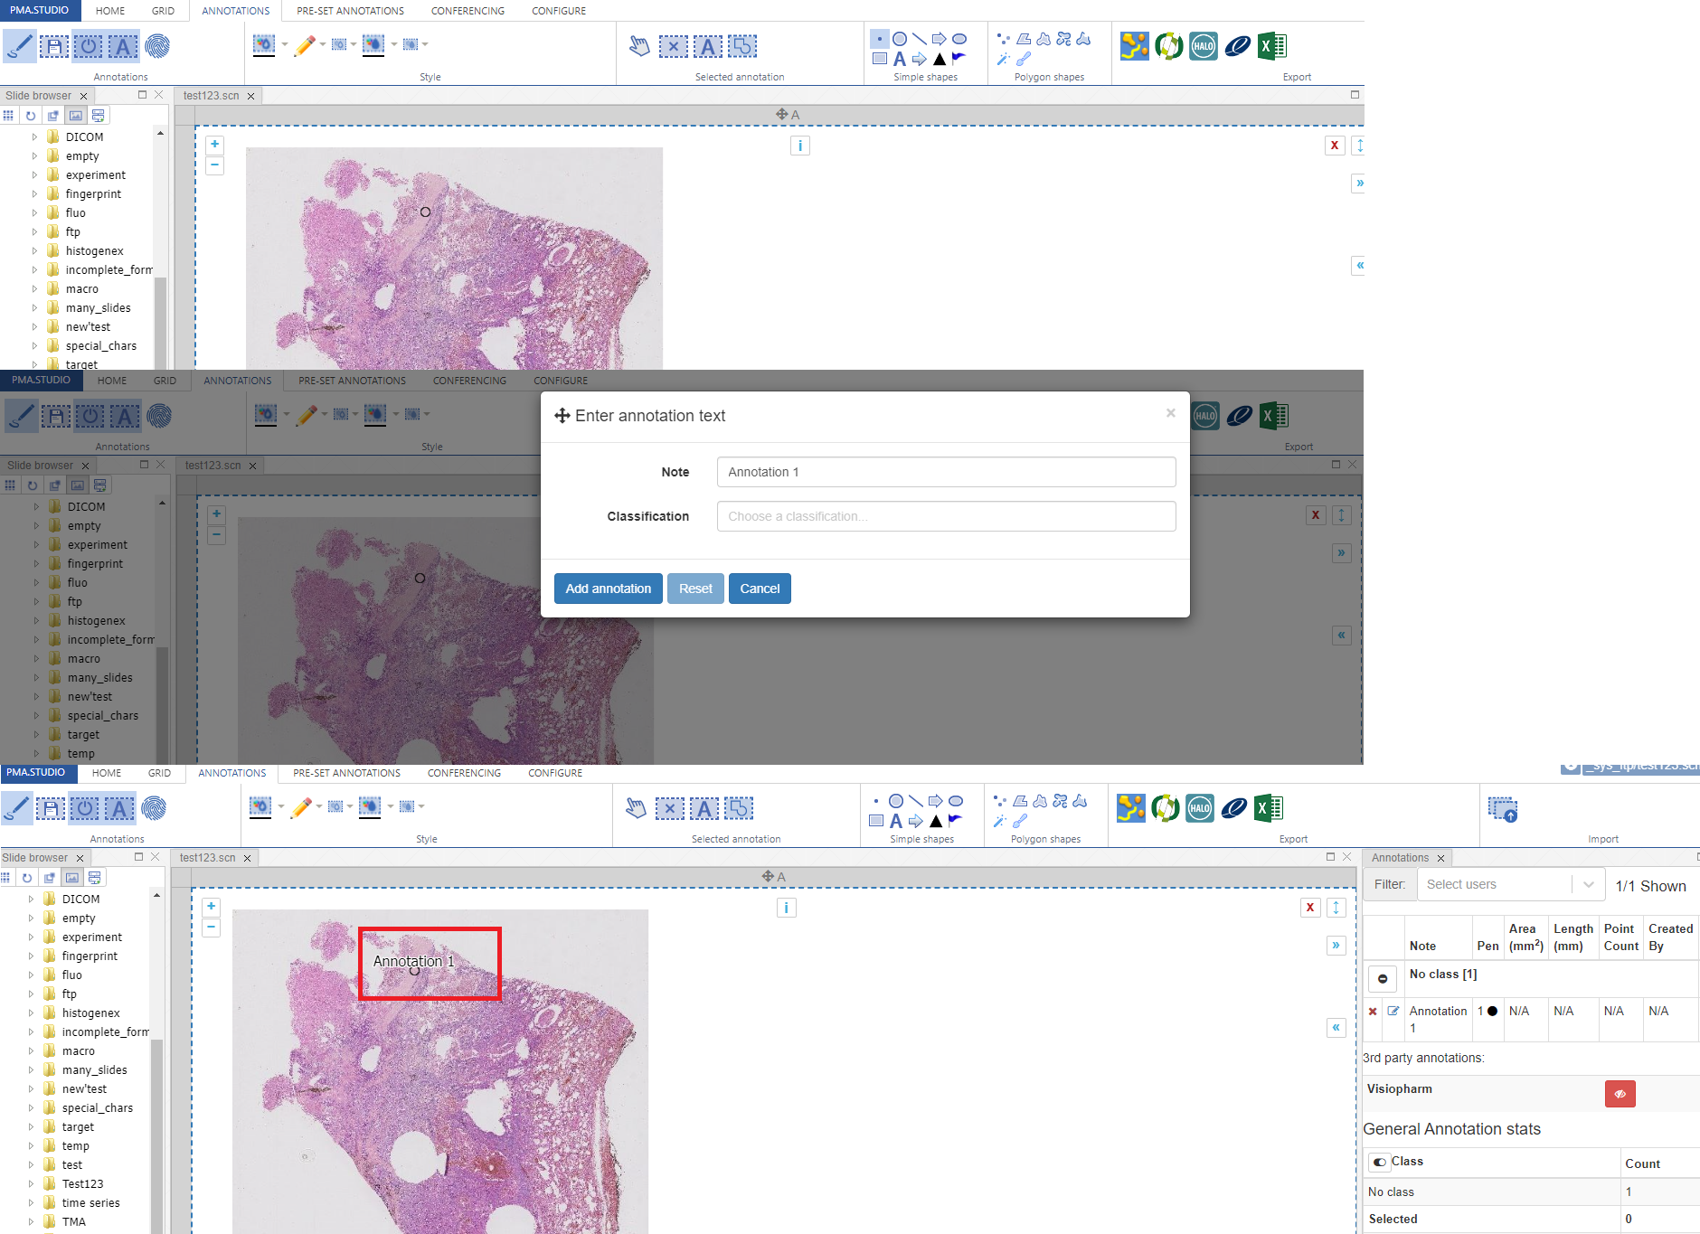This screenshot has height=1234, width=1700.
Task: Open the CONFERENCING tab in the topmost ribbon
Action: click(467, 11)
